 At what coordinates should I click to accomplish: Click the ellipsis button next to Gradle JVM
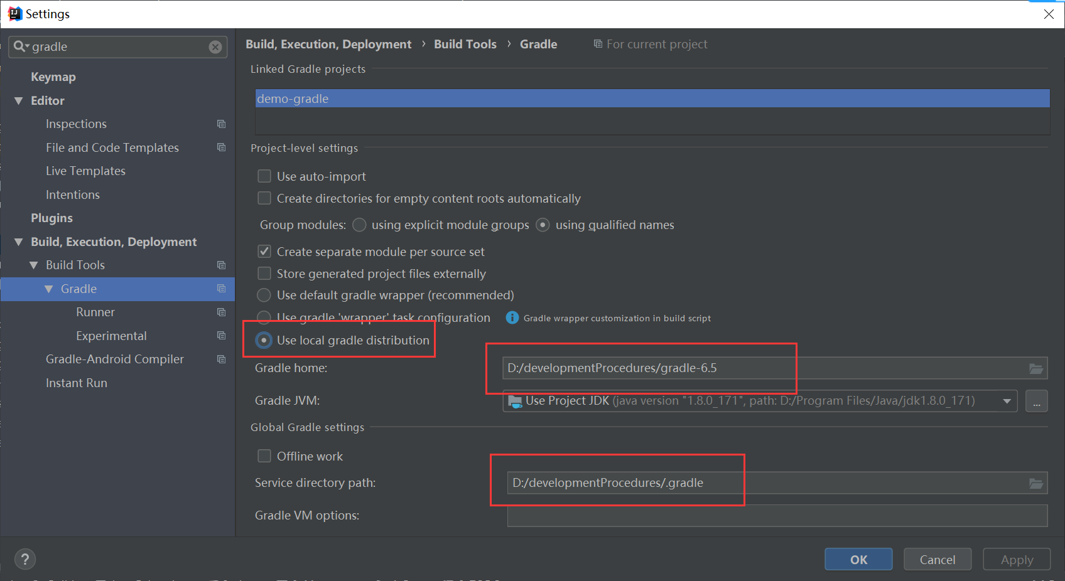coord(1037,401)
